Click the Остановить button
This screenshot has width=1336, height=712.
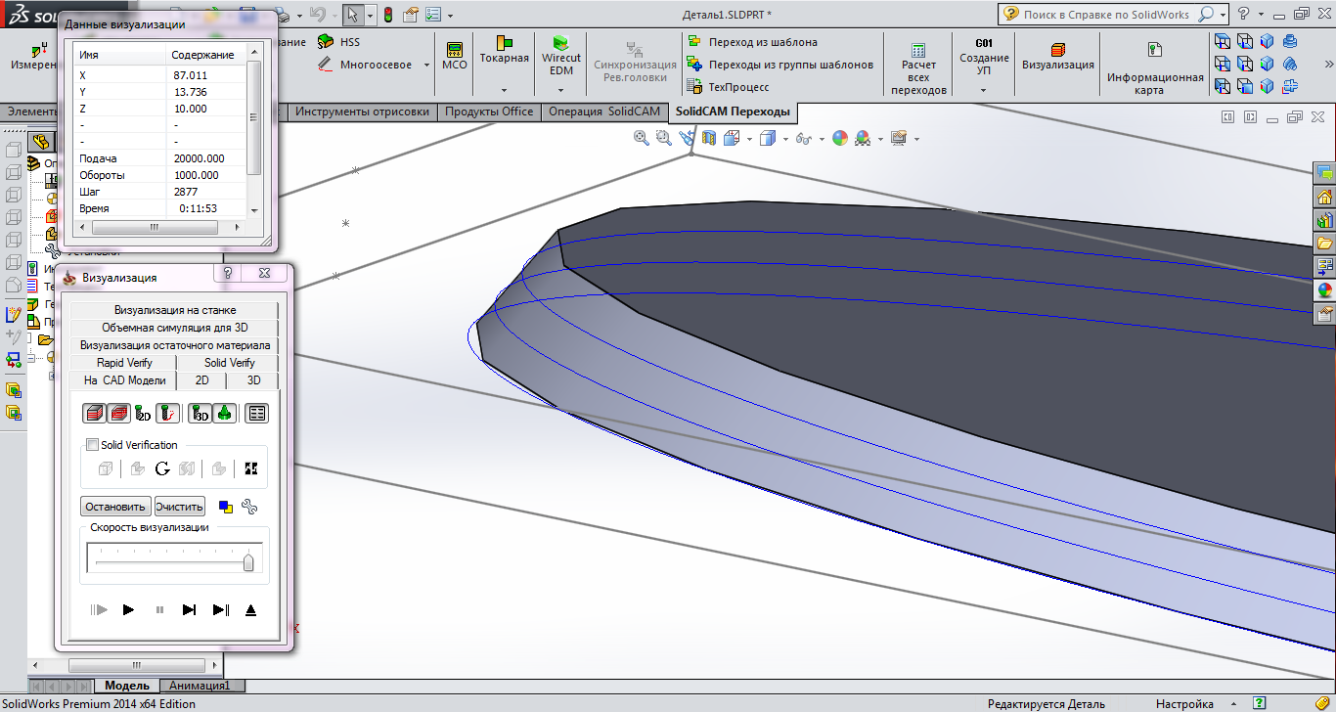click(115, 507)
